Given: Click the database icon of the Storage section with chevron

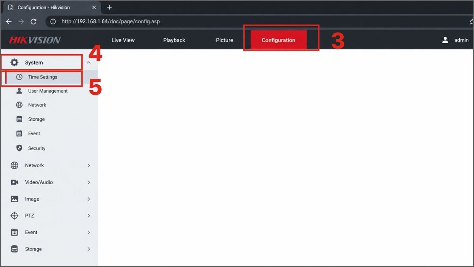Looking at the screenshot, I should point(15,249).
